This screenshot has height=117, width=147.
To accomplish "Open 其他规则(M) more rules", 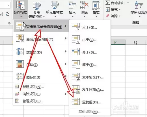I will pos(89,112).
